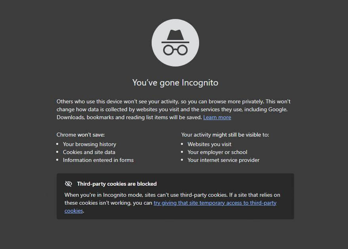
Task: Open the Learn more link
Action: tap(217, 117)
